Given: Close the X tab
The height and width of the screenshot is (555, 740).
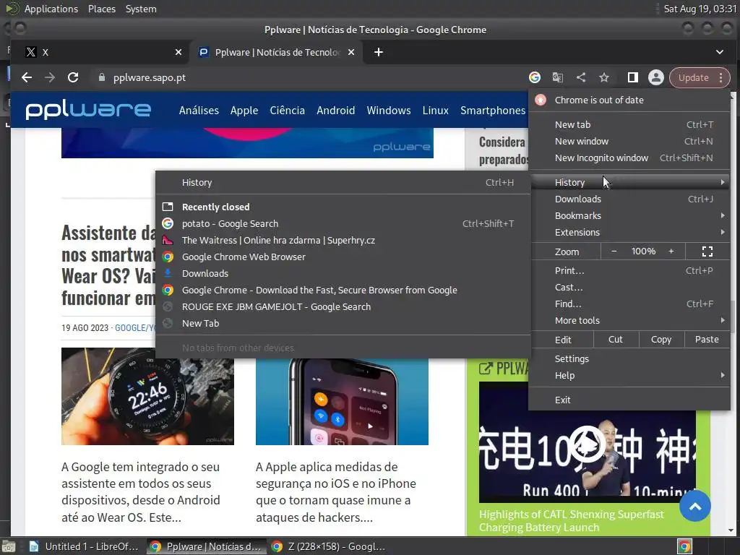Looking at the screenshot, I should click(178, 52).
